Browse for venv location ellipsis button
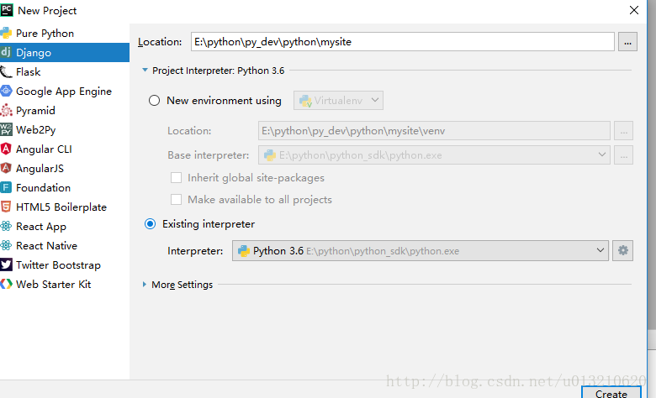This screenshot has height=398, width=656. point(623,131)
